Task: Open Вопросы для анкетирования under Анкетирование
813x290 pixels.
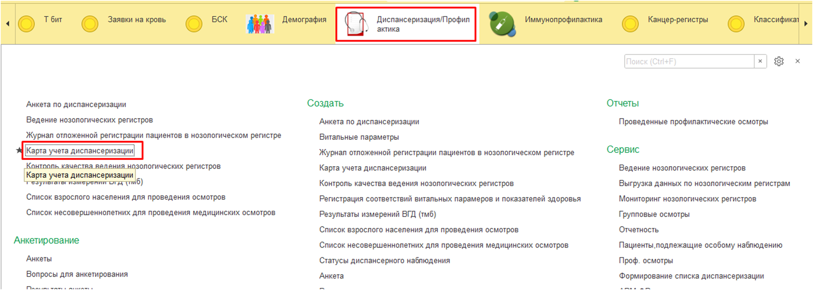Action: (x=77, y=274)
